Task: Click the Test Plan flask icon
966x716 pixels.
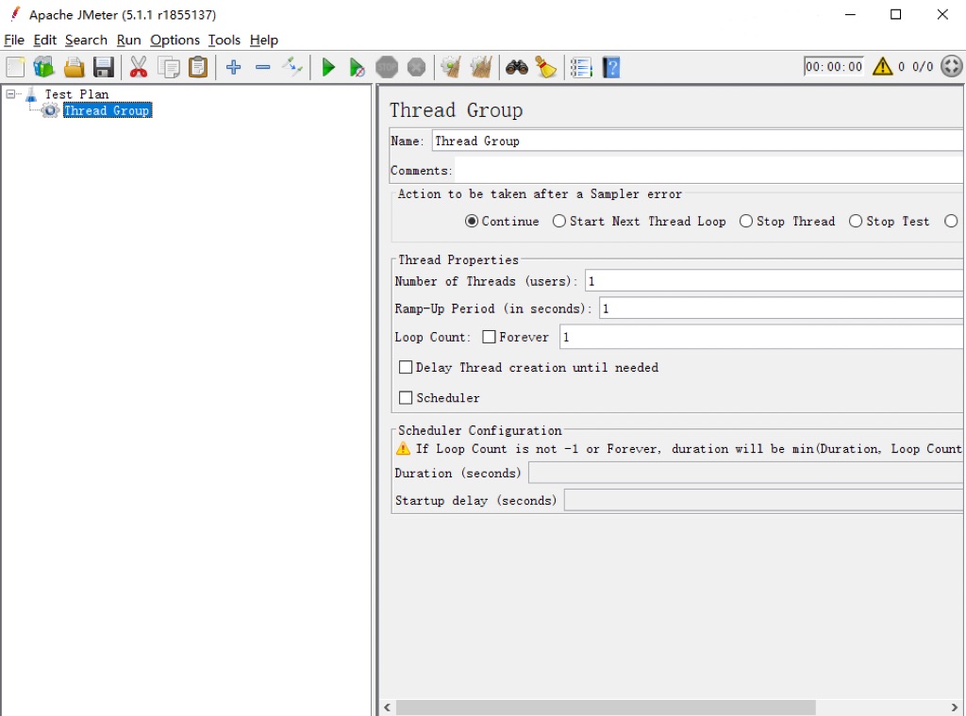Action: coord(31,94)
